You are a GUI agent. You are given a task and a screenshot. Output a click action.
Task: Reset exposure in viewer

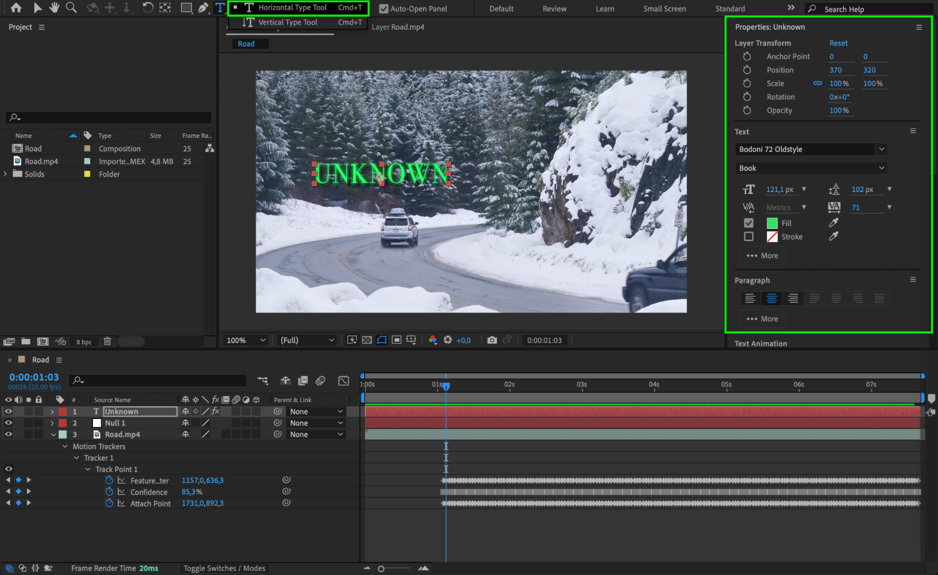[448, 340]
